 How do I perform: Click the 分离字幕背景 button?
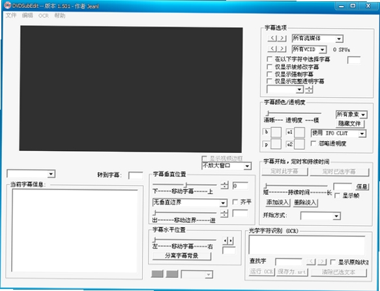coord(182,256)
